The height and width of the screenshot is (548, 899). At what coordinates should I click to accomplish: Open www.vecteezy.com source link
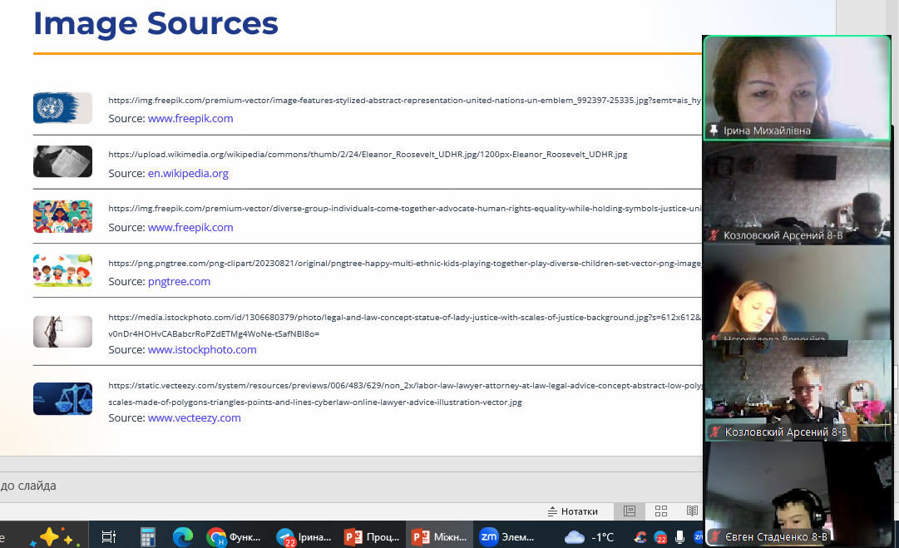point(194,418)
